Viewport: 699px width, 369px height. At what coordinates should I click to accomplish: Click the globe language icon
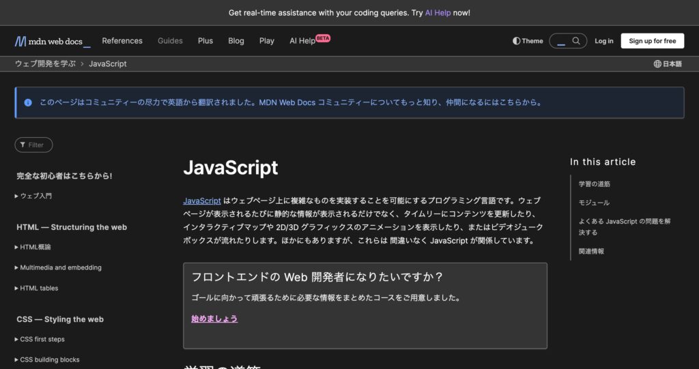click(x=657, y=64)
